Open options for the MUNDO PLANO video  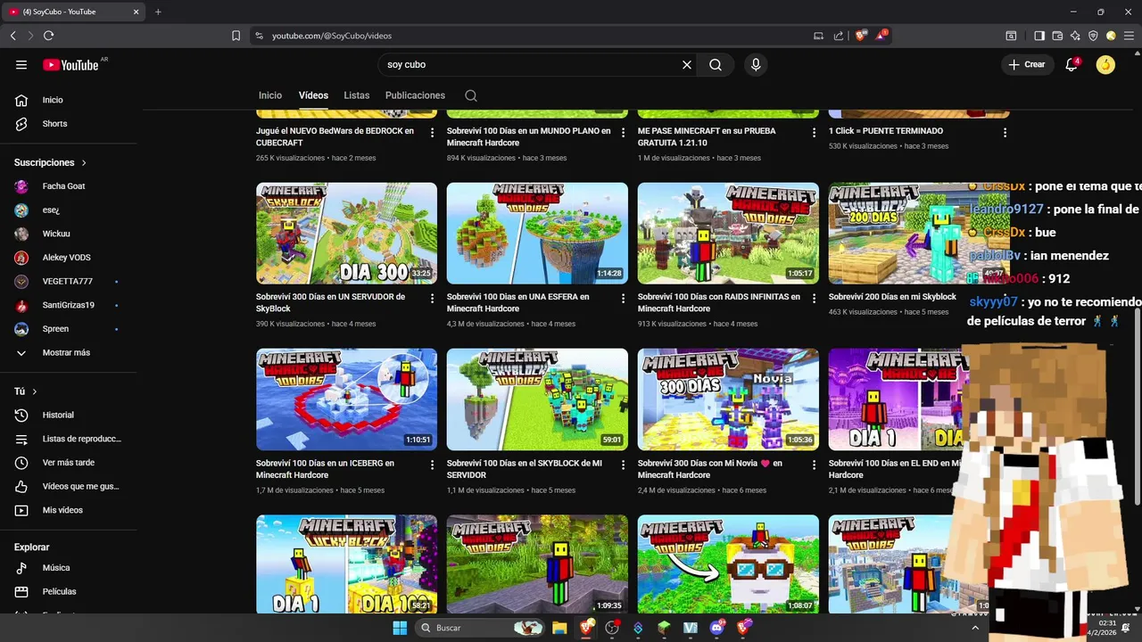pos(623,132)
